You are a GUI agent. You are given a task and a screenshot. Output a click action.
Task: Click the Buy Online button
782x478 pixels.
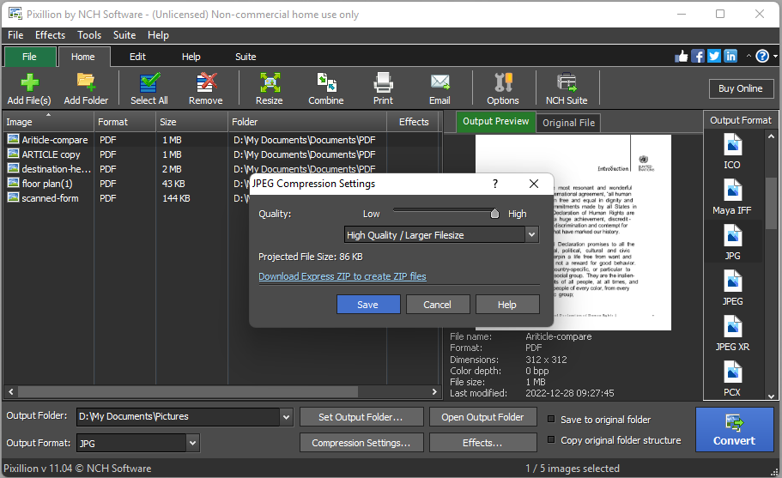[x=741, y=88]
